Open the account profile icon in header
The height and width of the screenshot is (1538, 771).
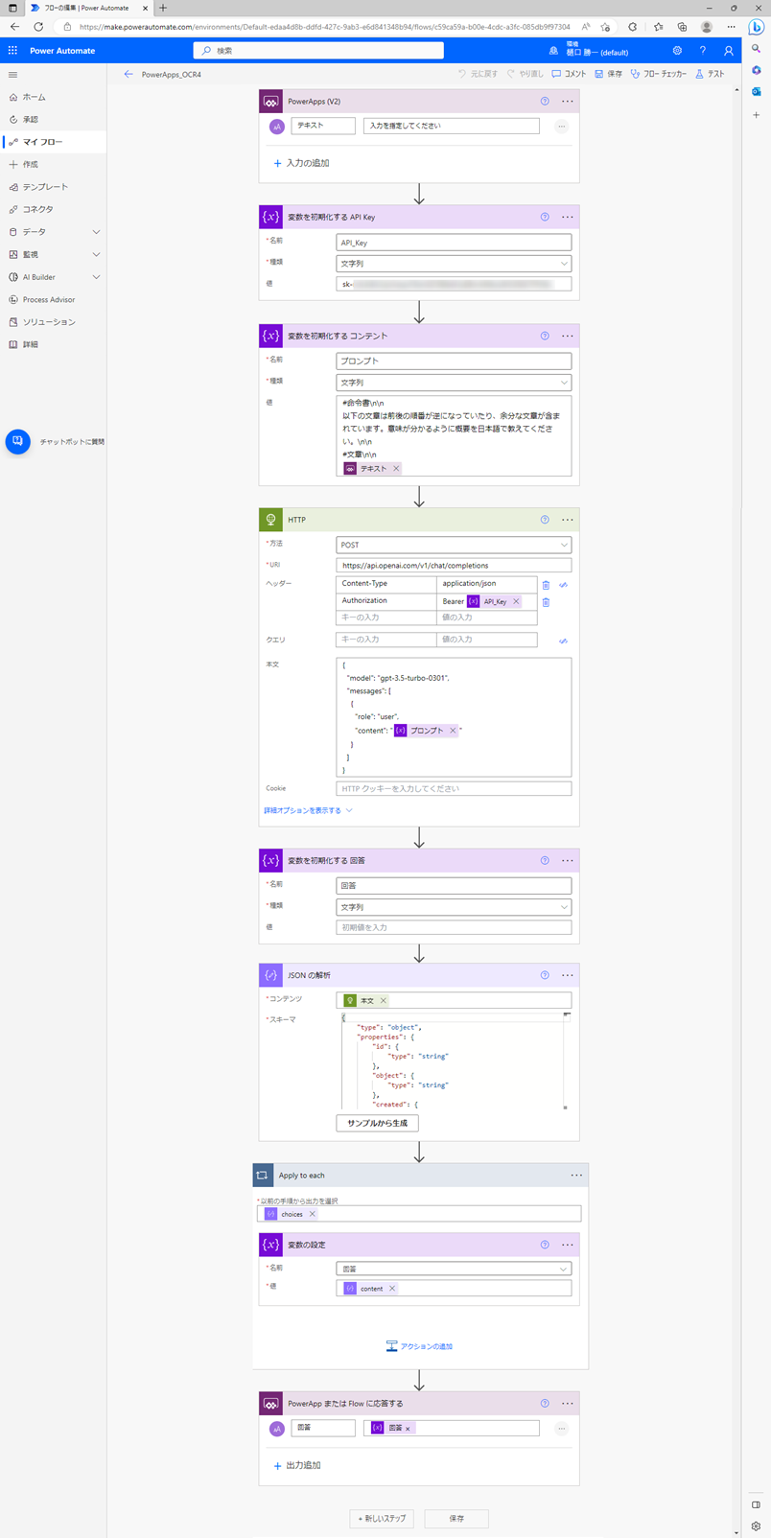coord(728,51)
